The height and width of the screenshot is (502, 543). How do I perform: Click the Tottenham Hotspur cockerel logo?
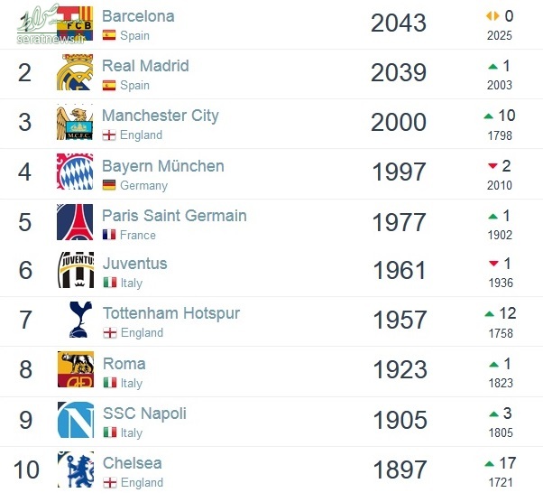tap(80, 320)
